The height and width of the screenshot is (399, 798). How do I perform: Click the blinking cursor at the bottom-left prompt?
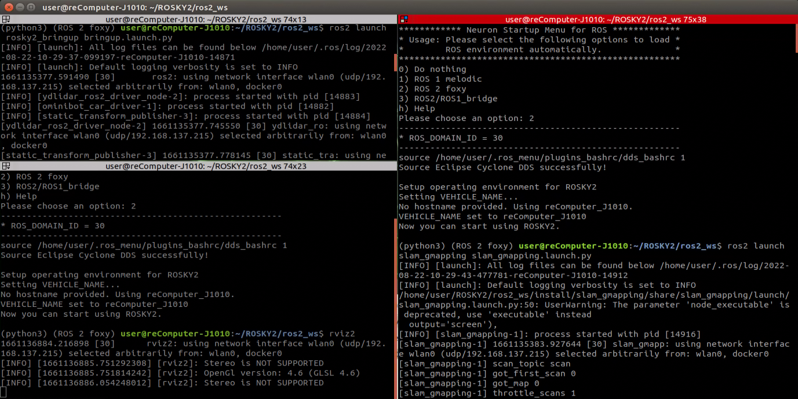(x=3, y=392)
